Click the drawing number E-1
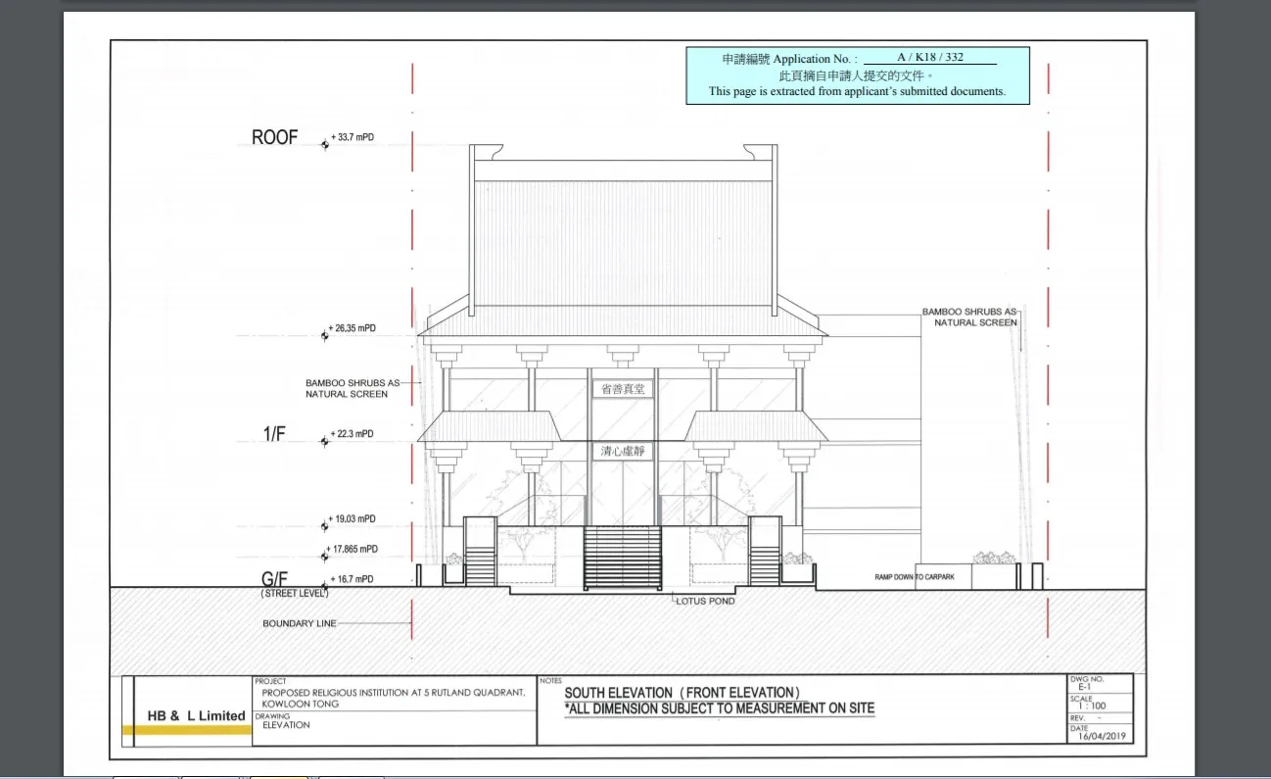The image size is (1271, 779). tap(1084, 688)
